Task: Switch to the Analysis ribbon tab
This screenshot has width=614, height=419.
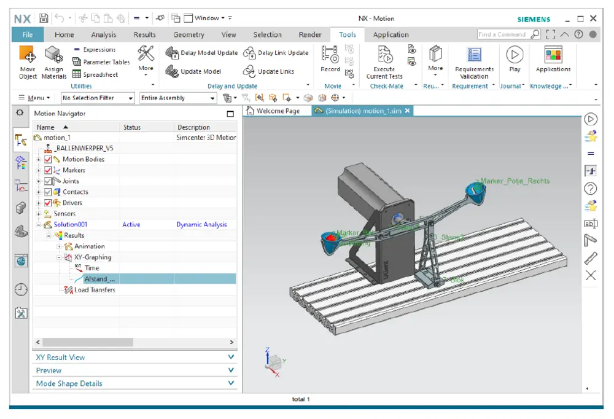Action: coord(103,35)
